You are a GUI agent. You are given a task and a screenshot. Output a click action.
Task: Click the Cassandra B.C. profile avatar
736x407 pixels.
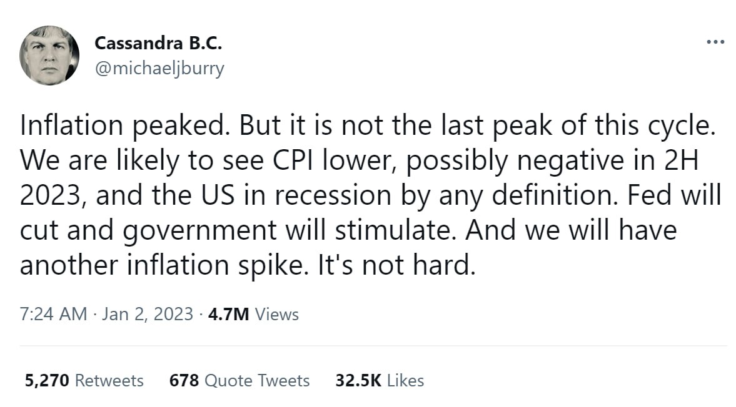(49, 56)
